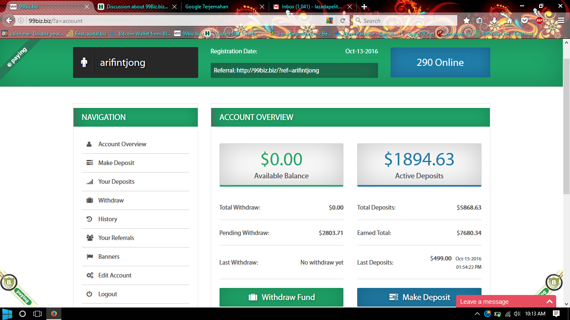
Task: Click the blue Make Deposit button
Action: pos(419,297)
